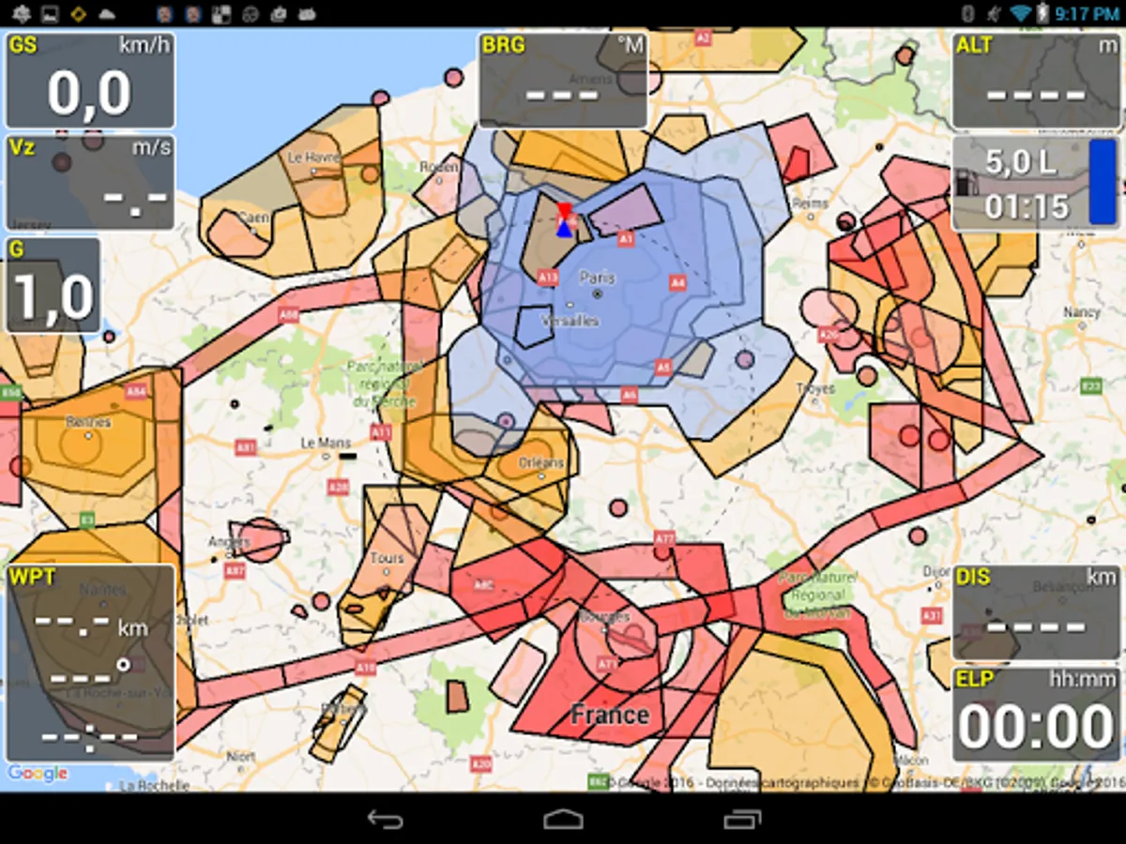Tap the Paris city label
1126x844 pixels.
597,278
